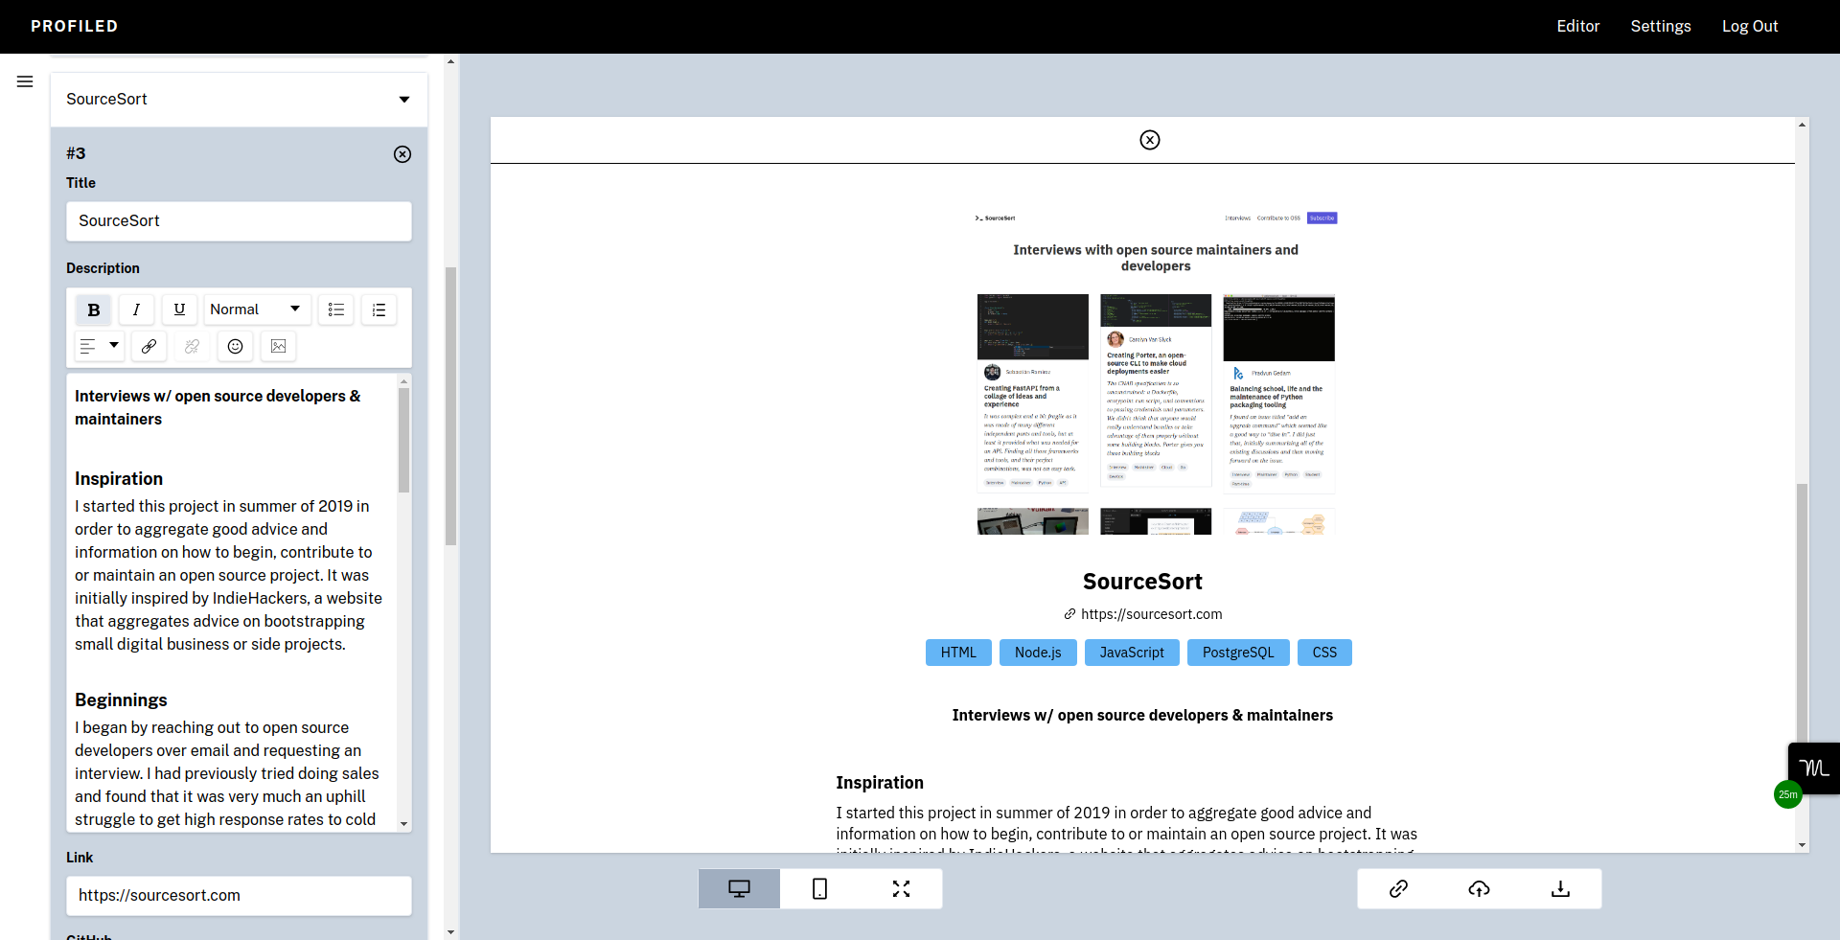Click the black floating widget icon
Image resolution: width=1840 pixels, height=940 pixels.
[x=1813, y=768]
